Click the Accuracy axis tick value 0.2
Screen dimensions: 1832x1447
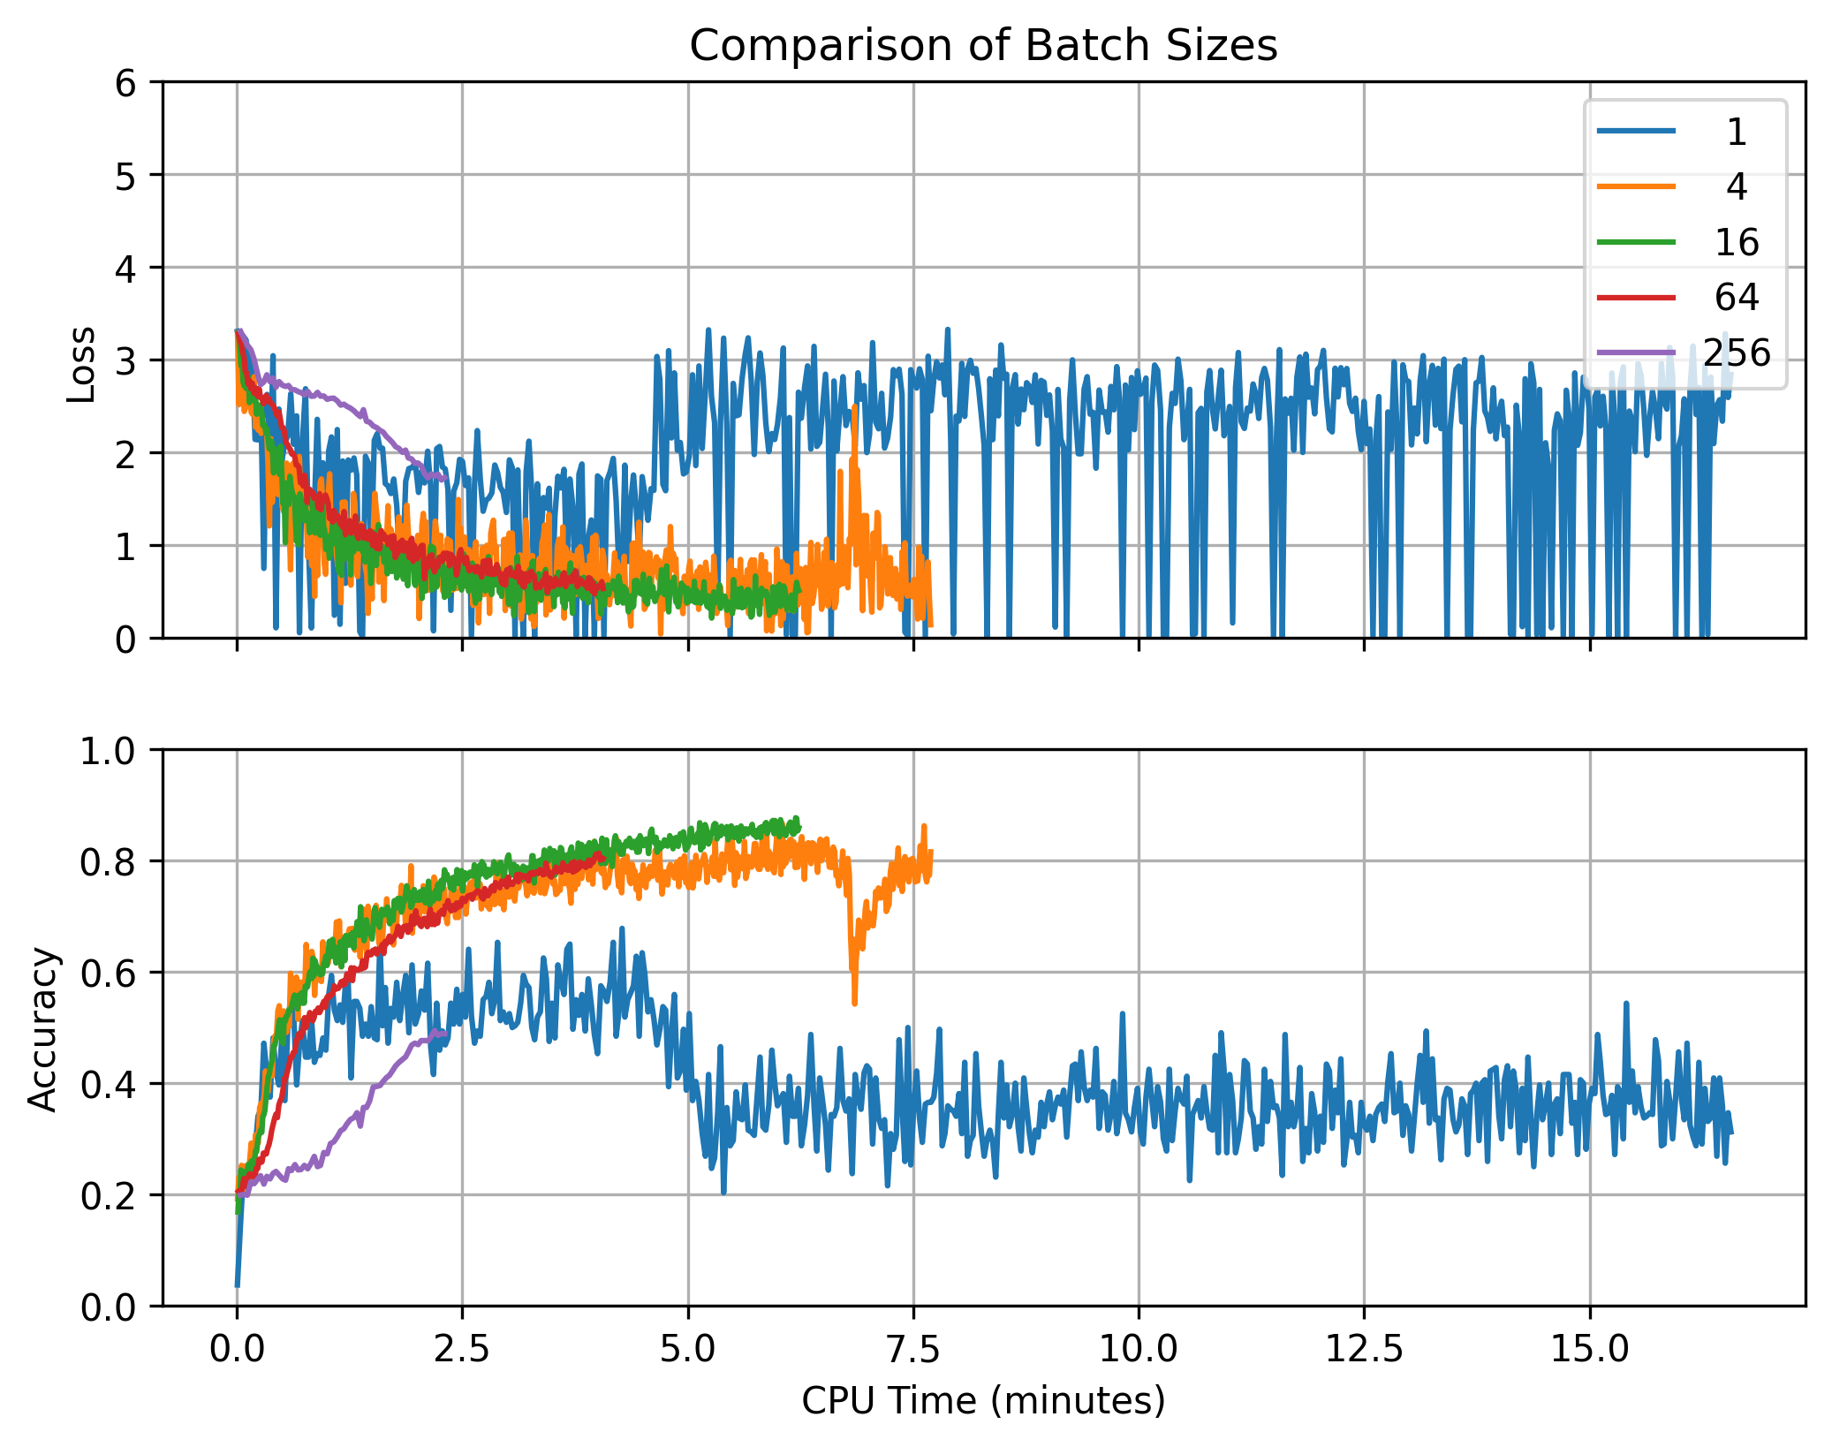109,1196
